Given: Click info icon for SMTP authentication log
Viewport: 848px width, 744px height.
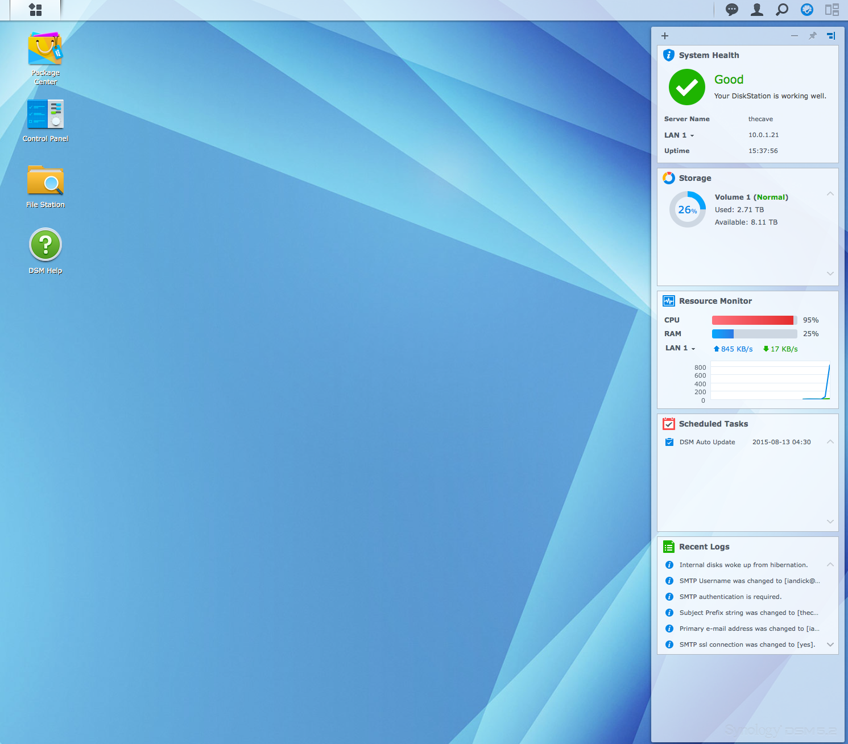Looking at the screenshot, I should pyautogui.click(x=669, y=597).
